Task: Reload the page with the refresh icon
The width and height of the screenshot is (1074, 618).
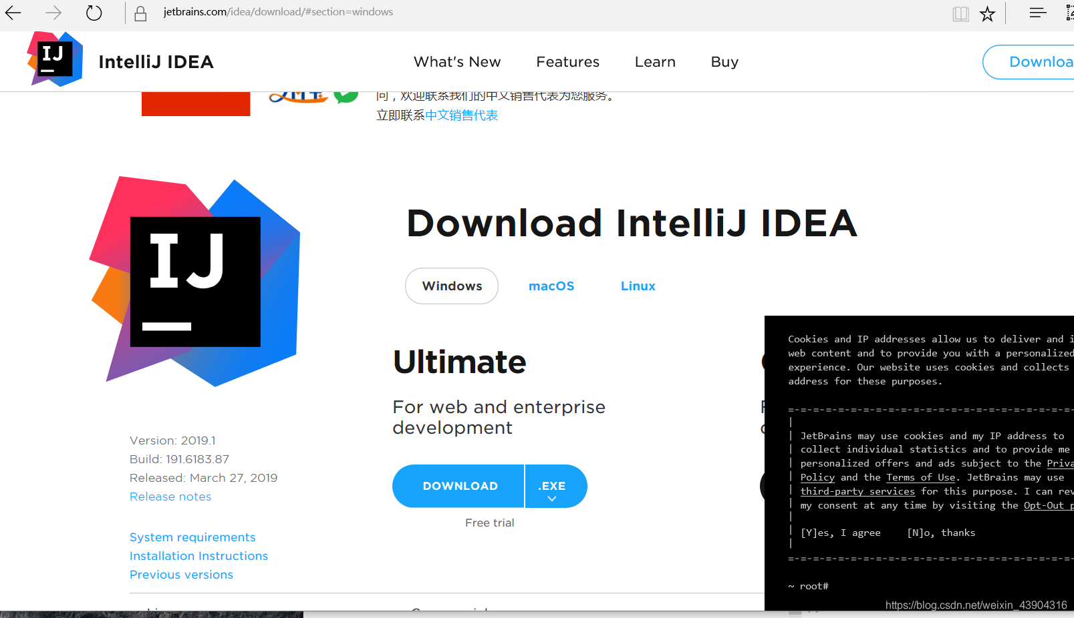Action: (94, 13)
